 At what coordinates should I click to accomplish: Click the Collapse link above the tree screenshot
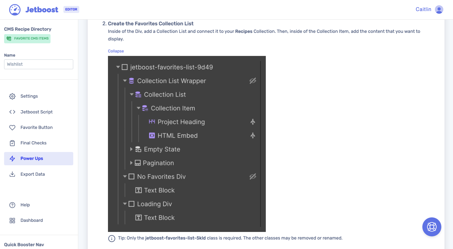point(116,51)
